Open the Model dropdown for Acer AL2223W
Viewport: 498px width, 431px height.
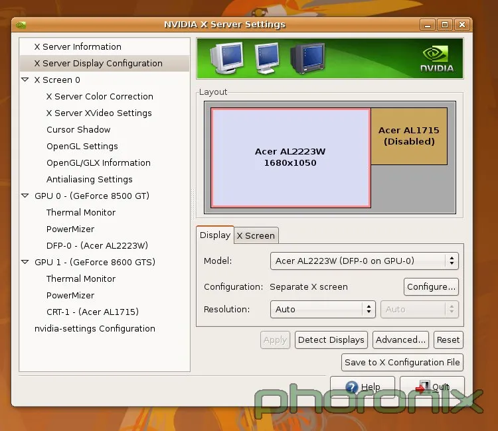(365, 261)
